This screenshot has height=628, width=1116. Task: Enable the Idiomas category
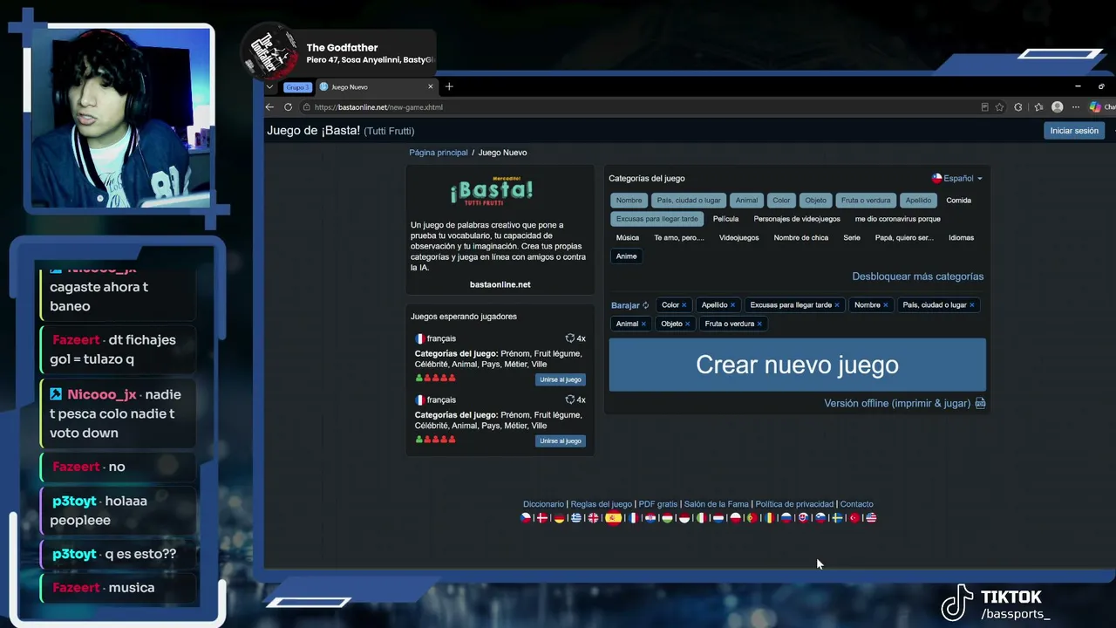tap(961, 237)
